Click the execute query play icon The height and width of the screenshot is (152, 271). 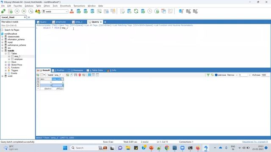[x=17, y=11]
